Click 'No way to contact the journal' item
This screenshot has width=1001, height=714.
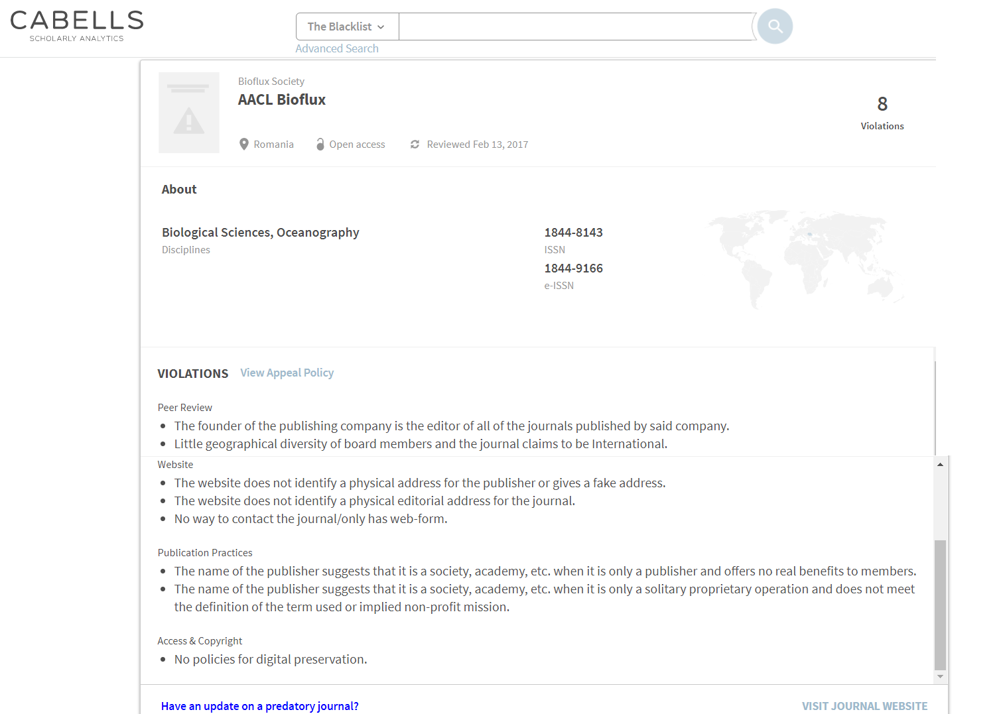pyautogui.click(x=311, y=518)
